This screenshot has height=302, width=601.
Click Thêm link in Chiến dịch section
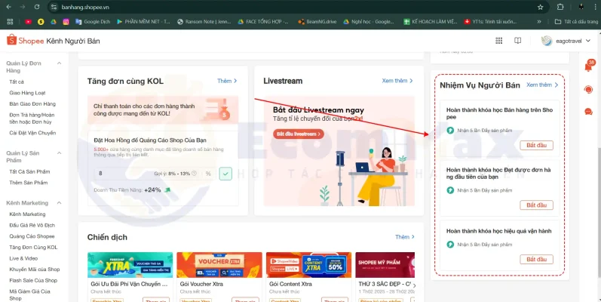[x=405, y=237]
